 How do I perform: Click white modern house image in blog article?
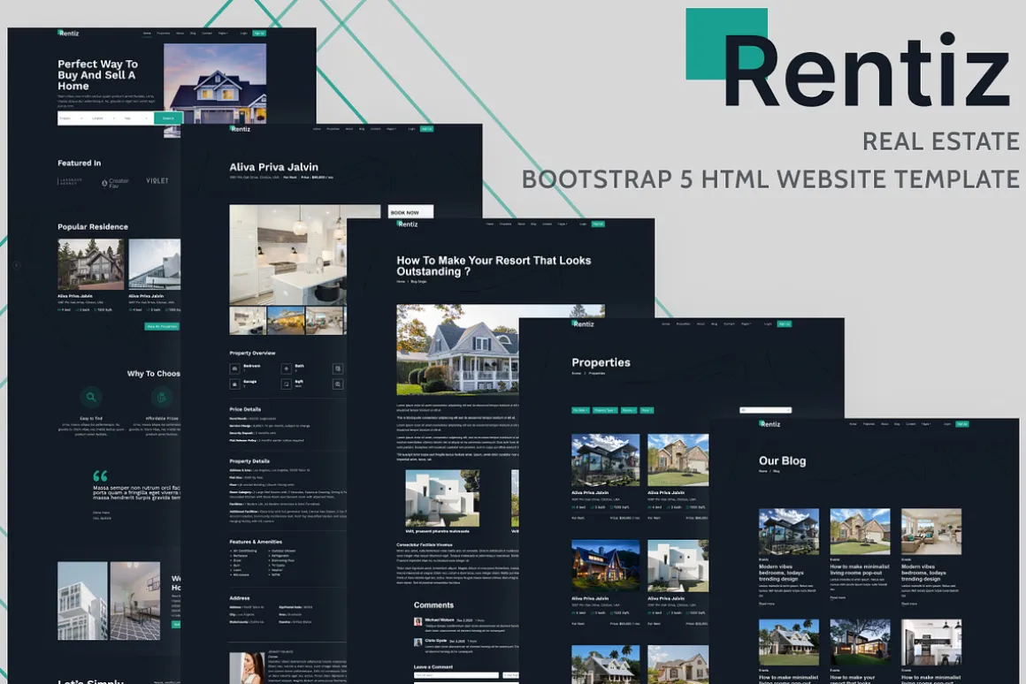pyautogui.click(x=442, y=498)
